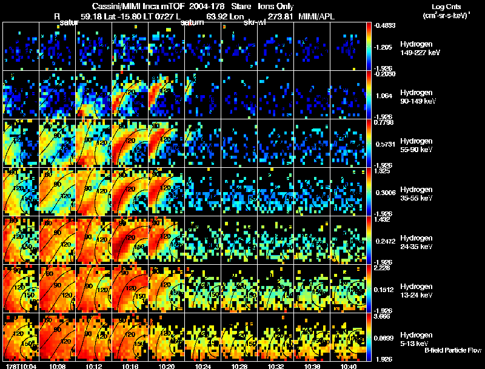Click the color bar beside 13-24 keV row

tap(369, 288)
